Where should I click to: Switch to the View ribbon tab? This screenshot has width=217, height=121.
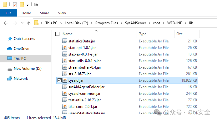(x=62, y=13)
